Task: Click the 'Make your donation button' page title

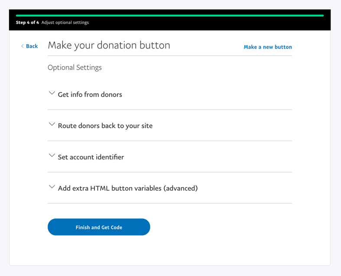Action: [x=109, y=45]
